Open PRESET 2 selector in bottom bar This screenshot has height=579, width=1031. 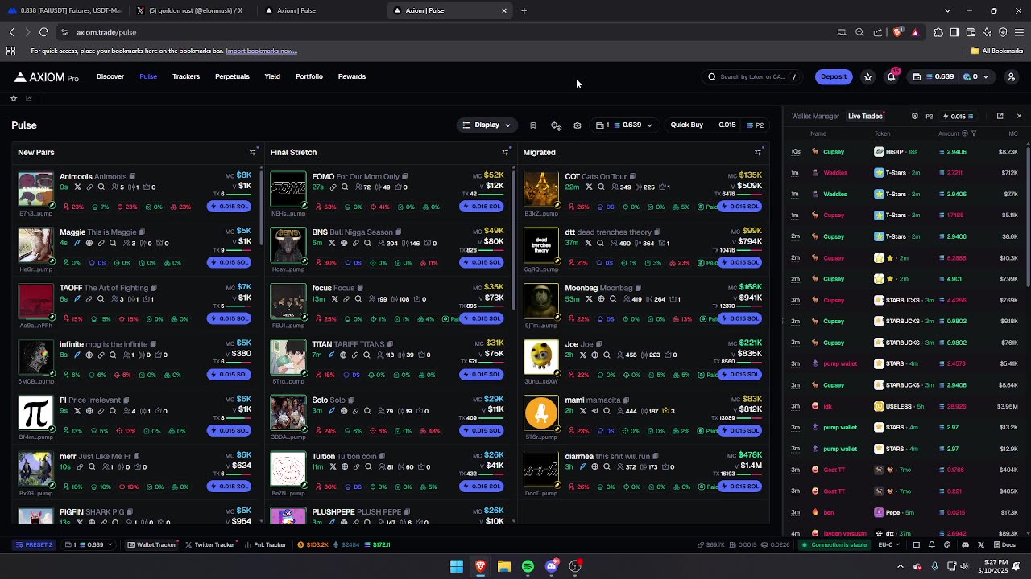coord(34,544)
